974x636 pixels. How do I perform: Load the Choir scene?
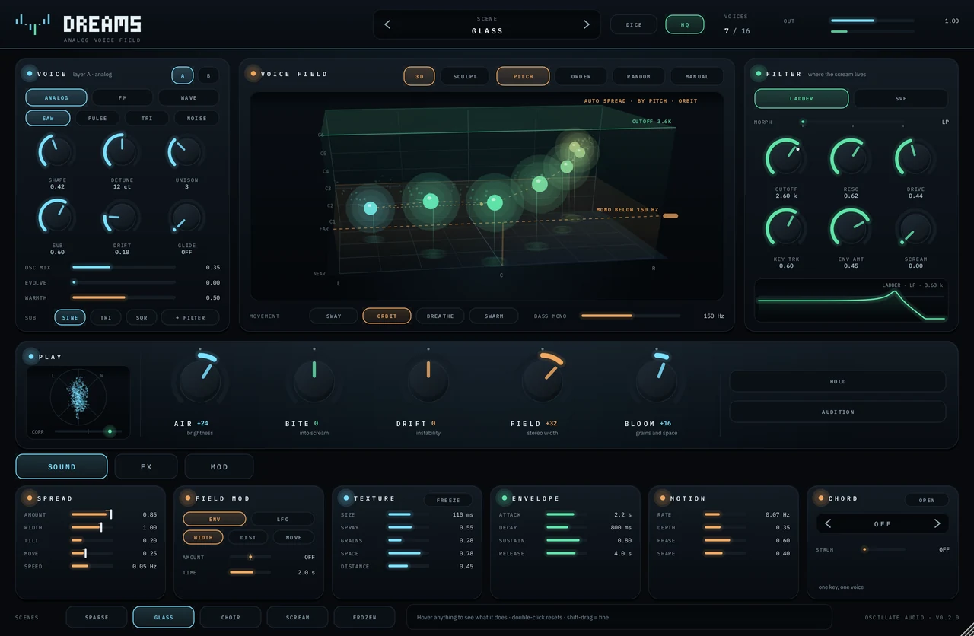(x=231, y=617)
